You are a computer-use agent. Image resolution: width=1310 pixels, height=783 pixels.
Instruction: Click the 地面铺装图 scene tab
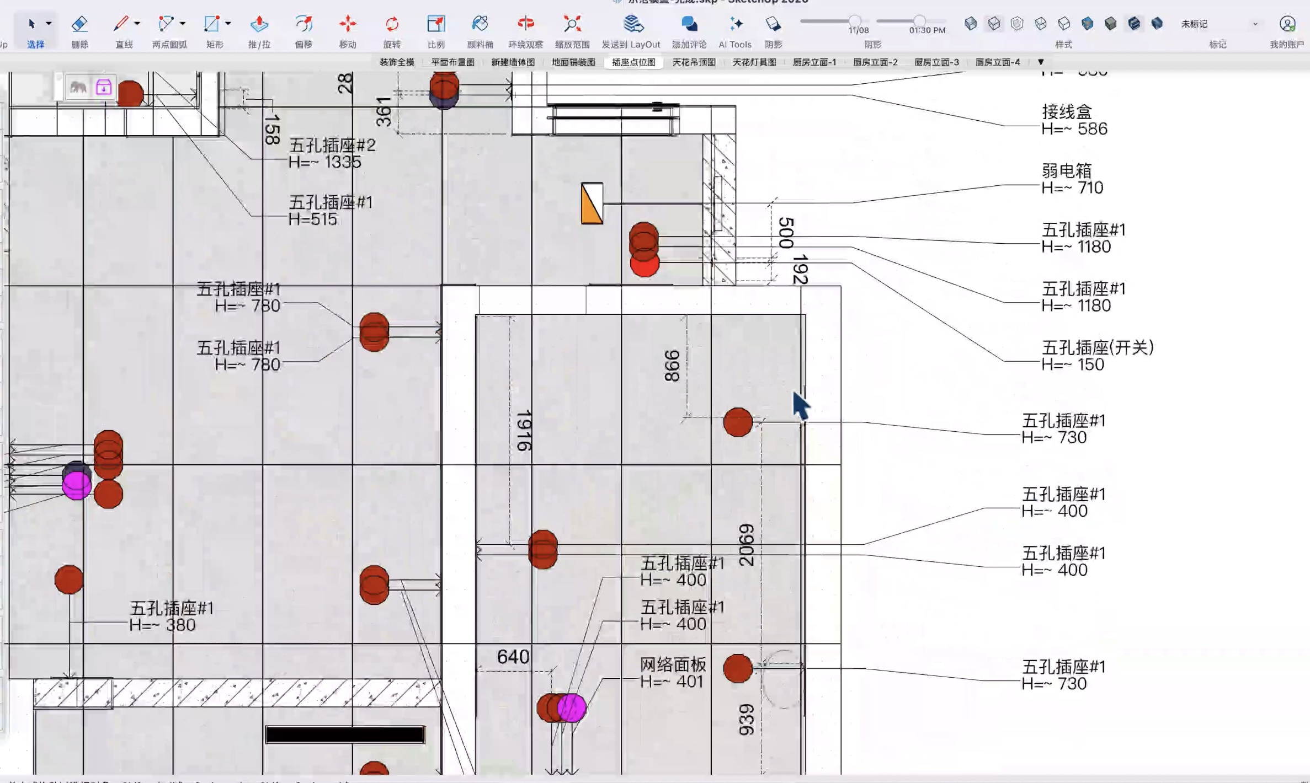click(573, 62)
